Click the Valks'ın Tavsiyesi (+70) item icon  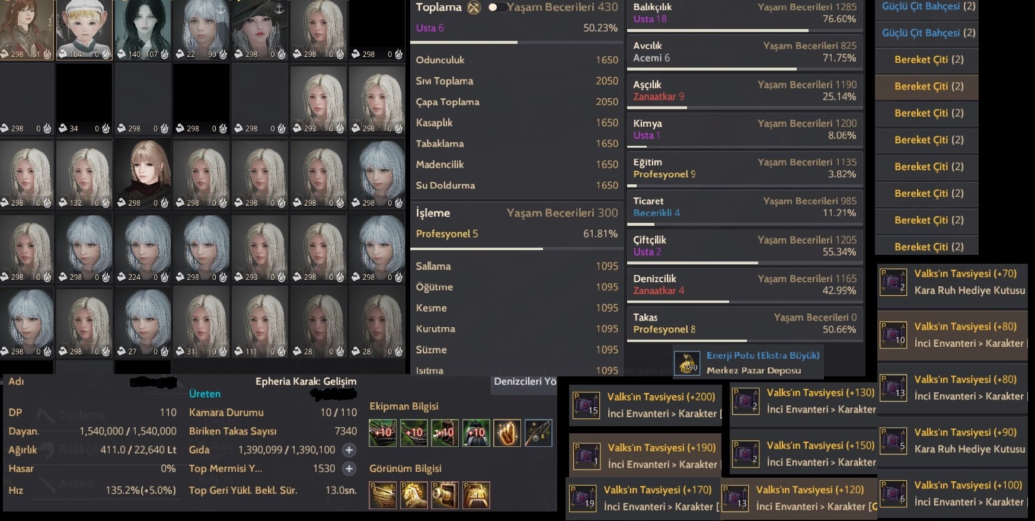[893, 282]
